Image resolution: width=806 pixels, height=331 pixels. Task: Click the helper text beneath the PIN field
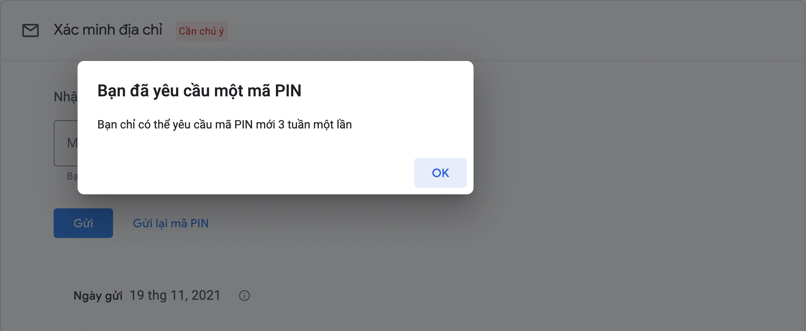pos(72,176)
